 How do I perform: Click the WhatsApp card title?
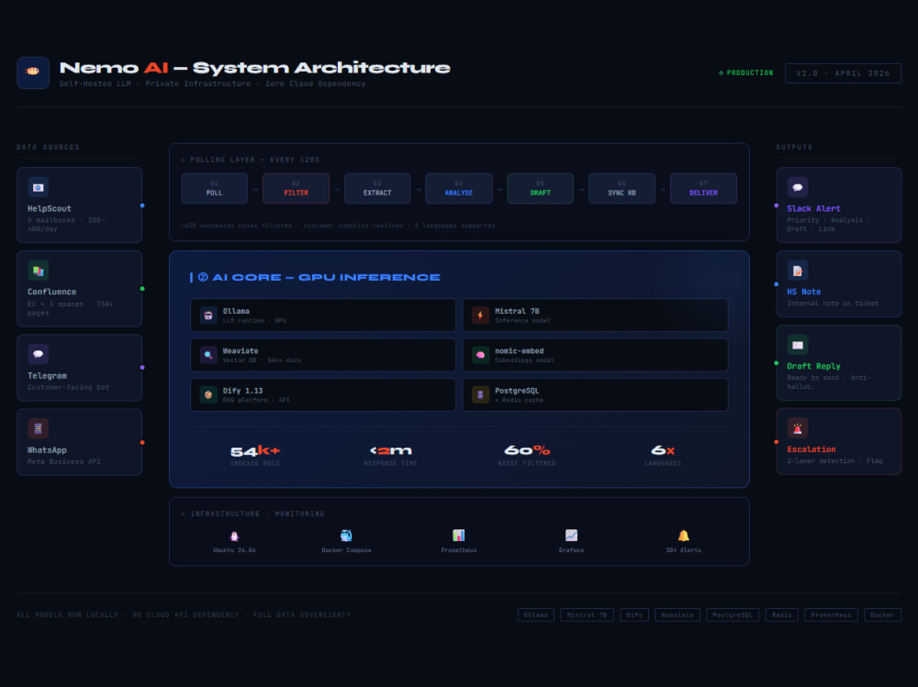47,450
